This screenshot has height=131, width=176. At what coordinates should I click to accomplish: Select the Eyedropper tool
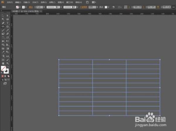click(x=3, y=52)
